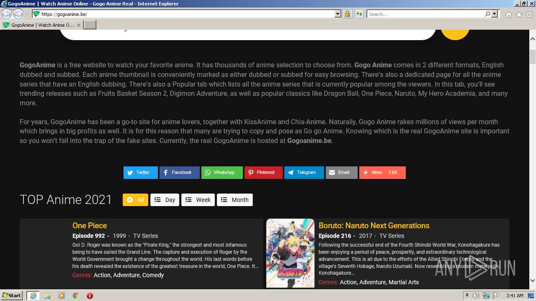This screenshot has height=301, width=536.
Task: Open the Adventure genre under One Piece
Action: coord(126,275)
